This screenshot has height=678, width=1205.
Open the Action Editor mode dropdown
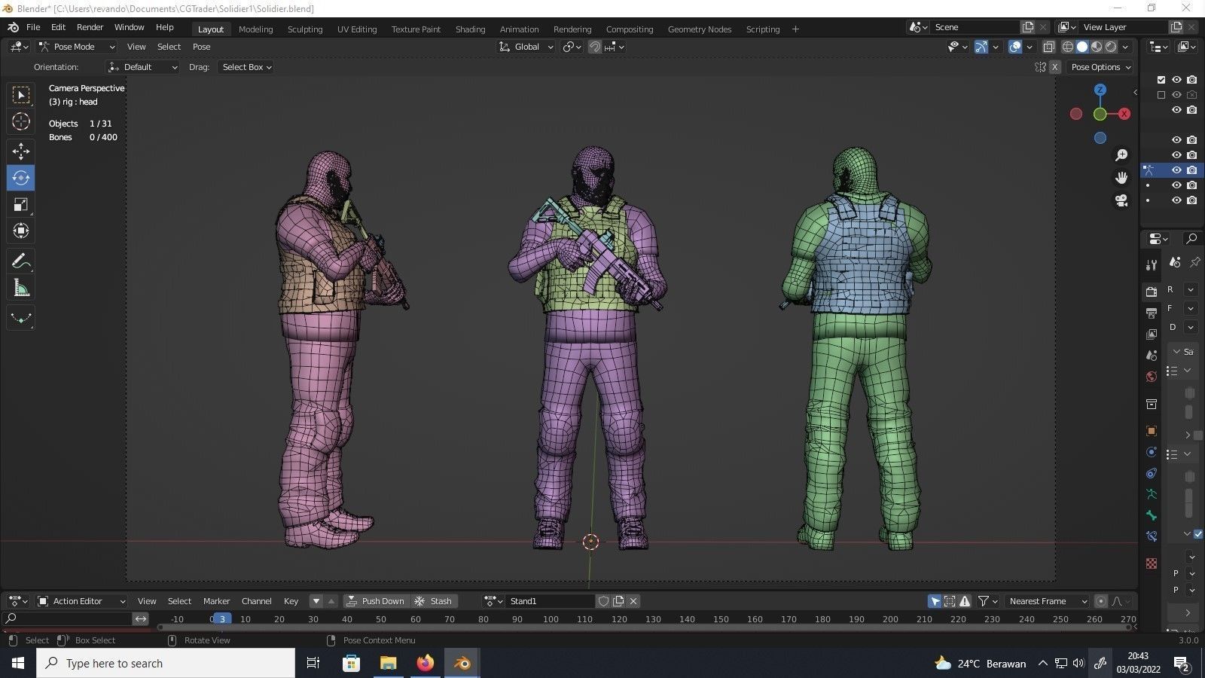tap(81, 601)
